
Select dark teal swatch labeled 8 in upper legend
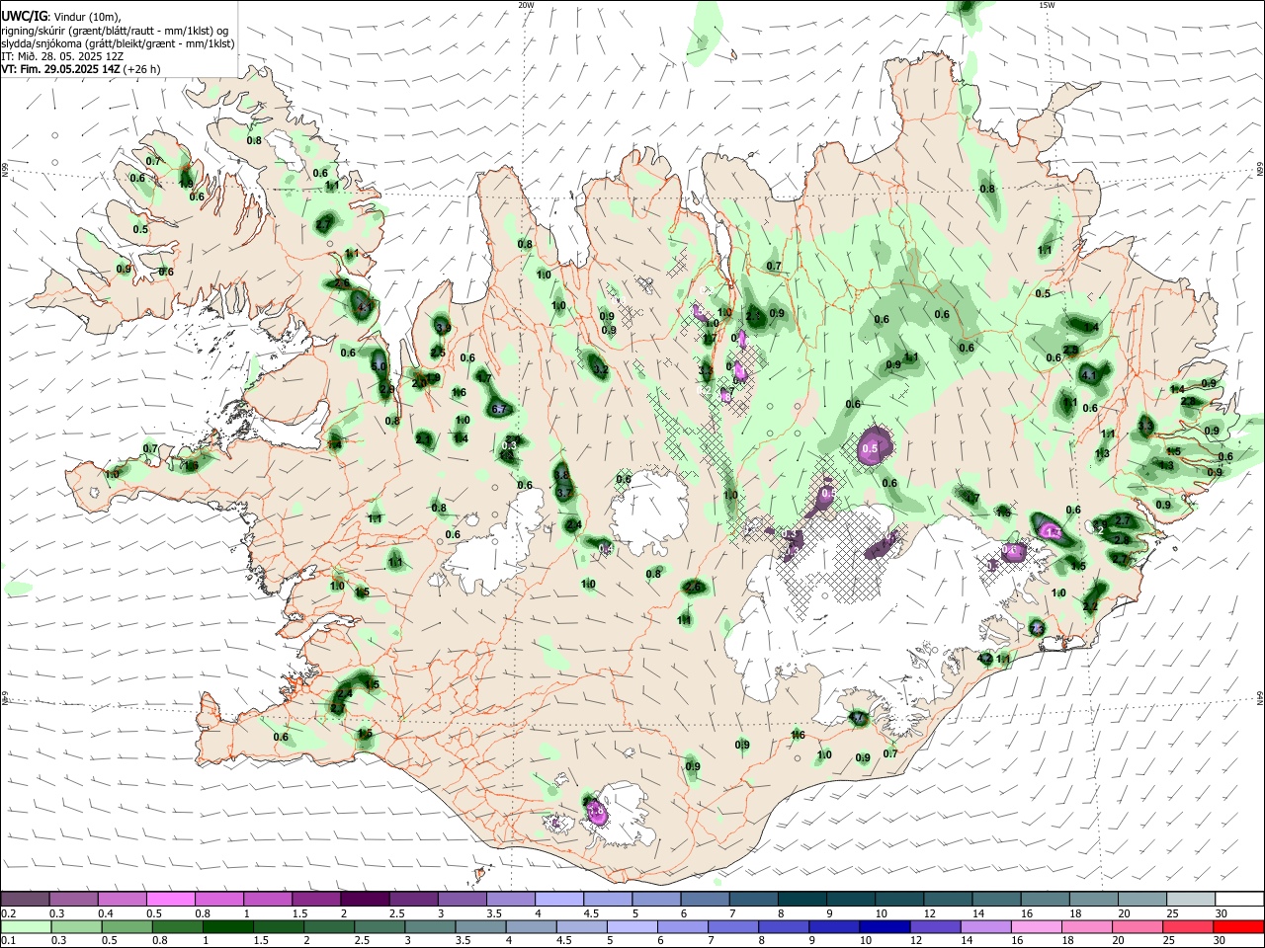tap(802, 899)
